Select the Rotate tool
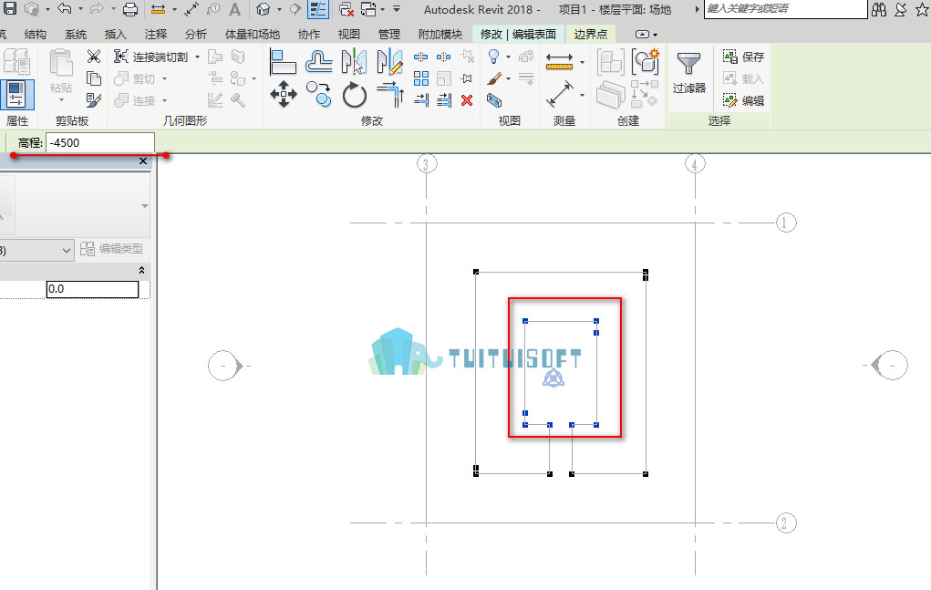This screenshot has width=931, height=590. pyautogui.click(x=355, y=95)
